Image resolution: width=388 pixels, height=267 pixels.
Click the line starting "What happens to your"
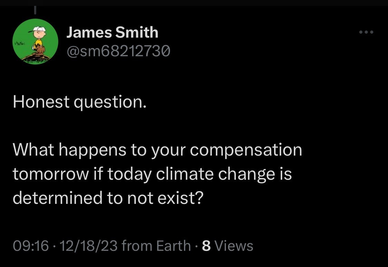tap(157, 150)
